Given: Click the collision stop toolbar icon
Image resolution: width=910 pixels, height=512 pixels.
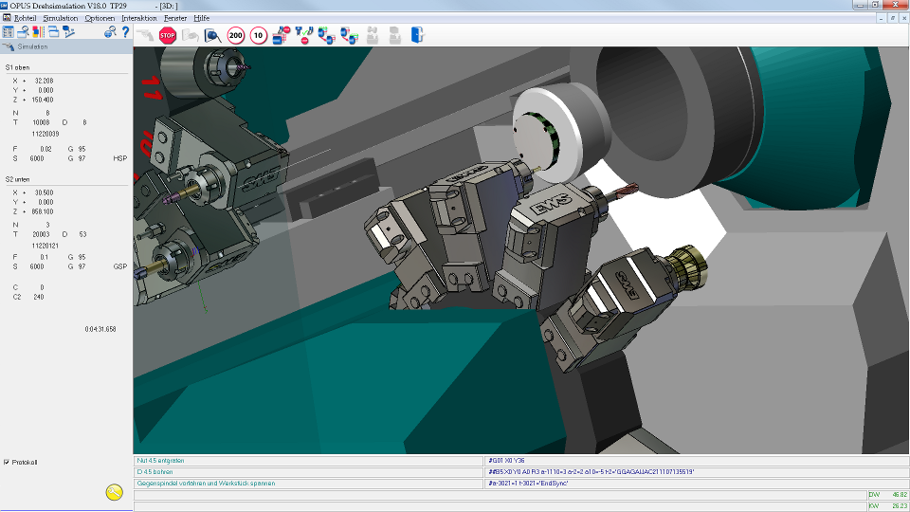Looking at the screenshot, I should click(281, 35).
